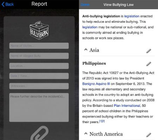The width and height of the screenshot is (158, 140).
Task: Tap the pencil icon beside North America
Action: [148, 135]
